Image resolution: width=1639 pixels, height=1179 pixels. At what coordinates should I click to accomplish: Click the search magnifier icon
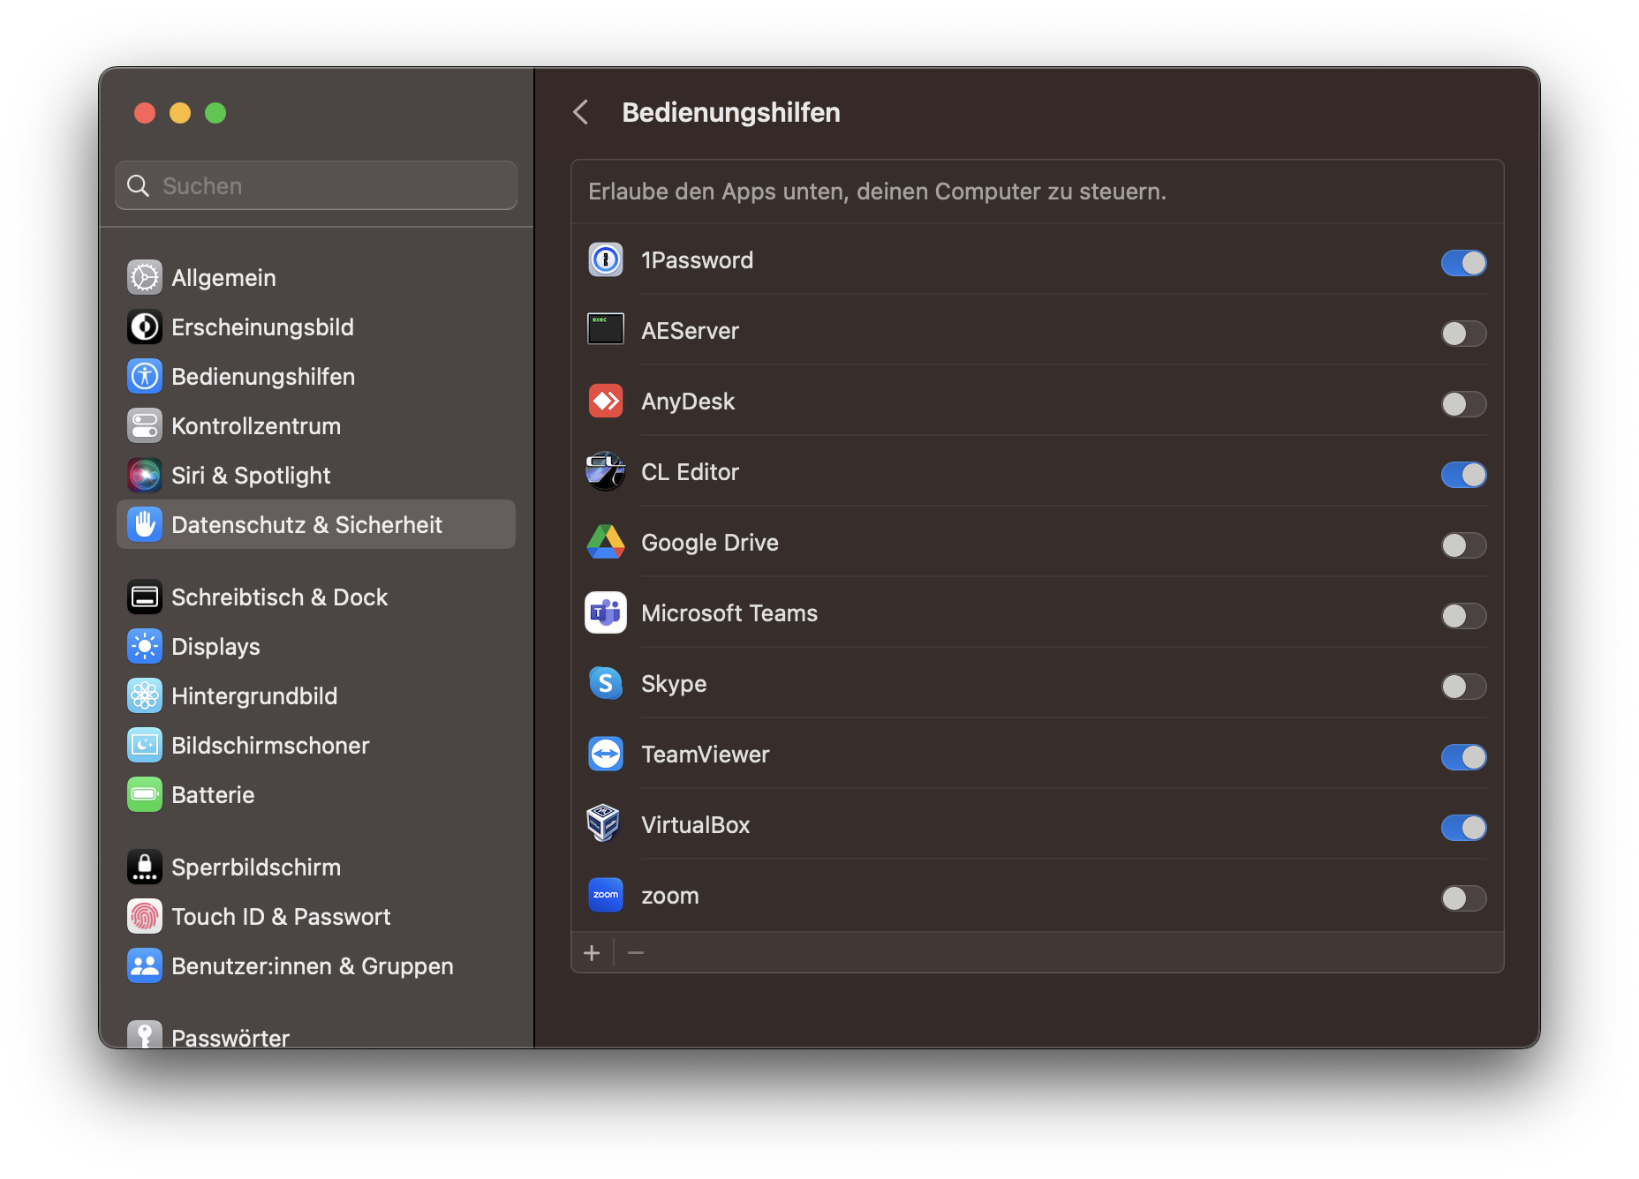139,185
